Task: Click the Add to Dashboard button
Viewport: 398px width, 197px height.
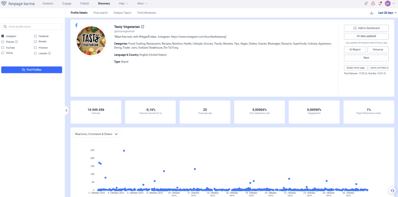Action: pos(366,28)
